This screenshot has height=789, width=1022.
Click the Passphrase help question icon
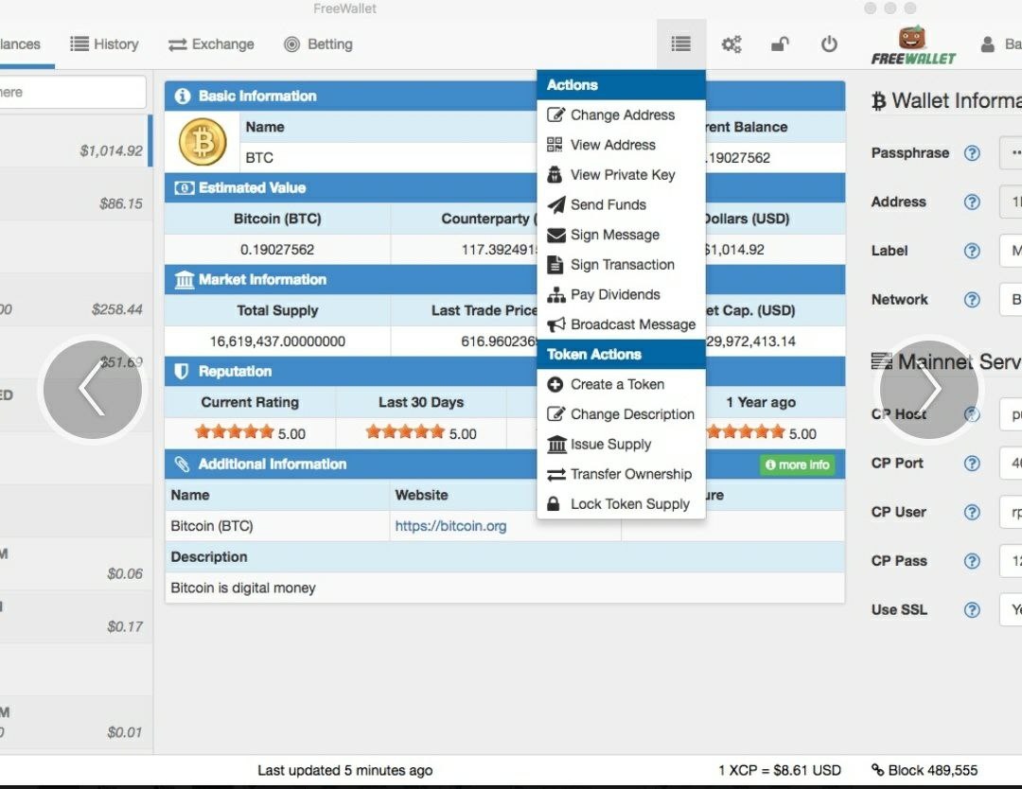(972, 153)
